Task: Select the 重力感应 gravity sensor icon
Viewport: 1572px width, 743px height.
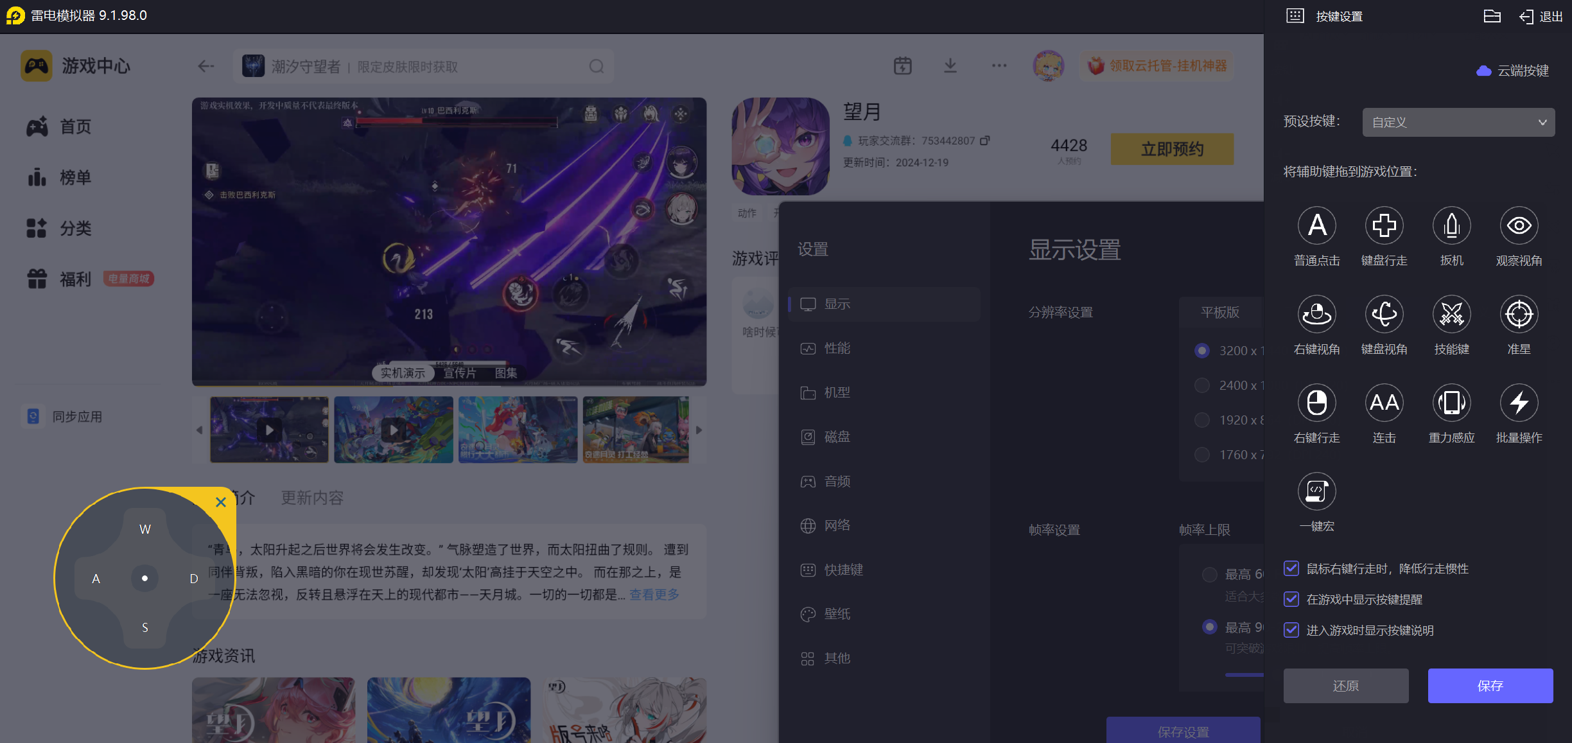Action: click(x=1451, y=403)
